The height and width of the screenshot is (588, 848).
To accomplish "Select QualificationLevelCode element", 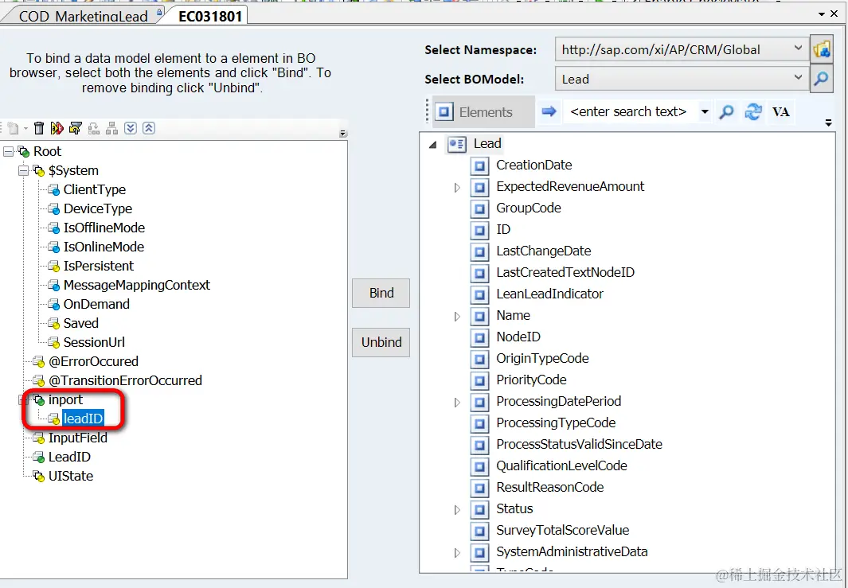I will click(x=561, y=465).
